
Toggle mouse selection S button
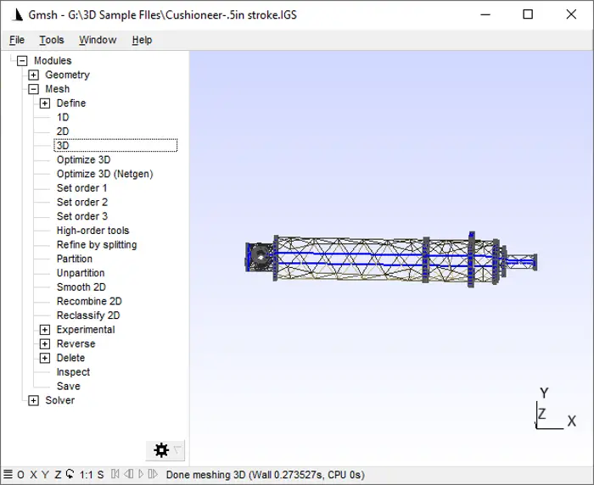[100, 474]
